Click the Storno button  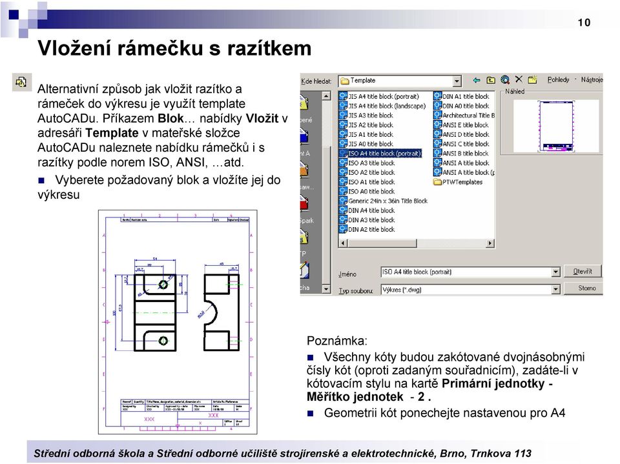point(583,288)
